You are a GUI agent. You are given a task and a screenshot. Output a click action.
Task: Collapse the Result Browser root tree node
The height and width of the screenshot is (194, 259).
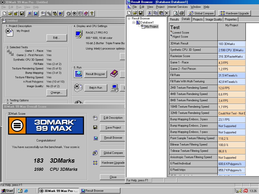(x=129, y=18)
